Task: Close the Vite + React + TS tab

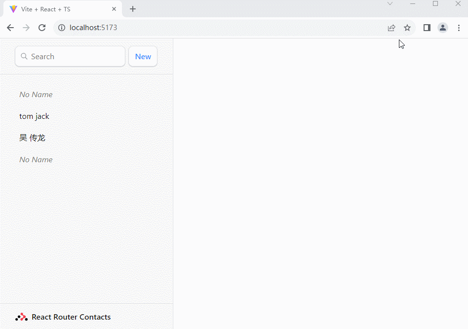Action: tap(114, 9)
